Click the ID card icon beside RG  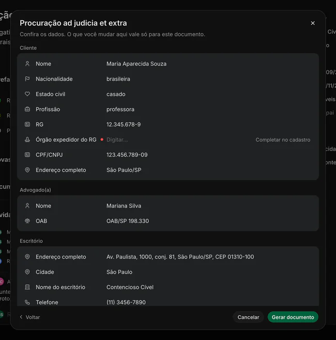point(27,124)
